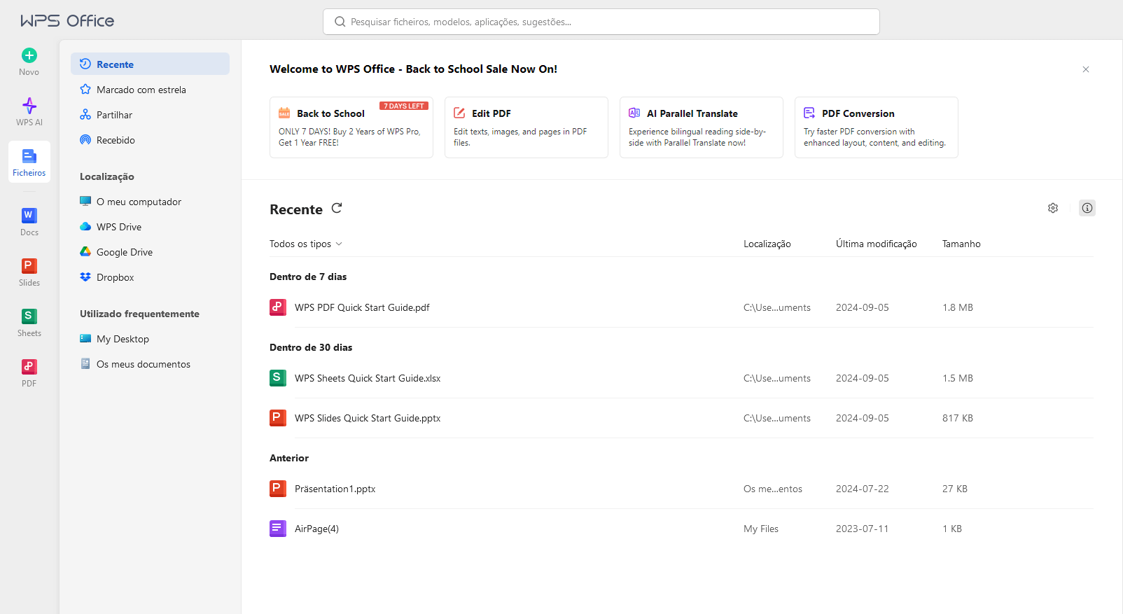Viewport: 1123px width, 614px height.
Task: Click the O meu computador monitor icon
Action: [85, 202]
